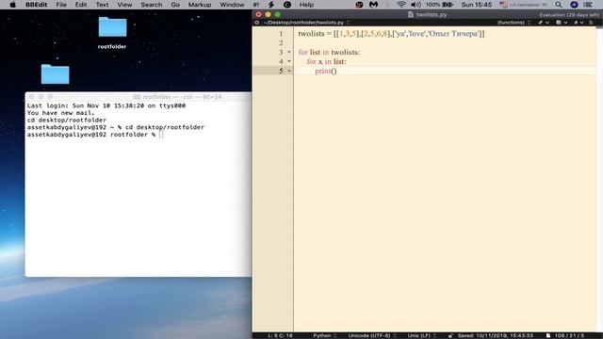This screenshot has height=339, width=603.
Task: Open the Markup menu
Action: point(200,5)
